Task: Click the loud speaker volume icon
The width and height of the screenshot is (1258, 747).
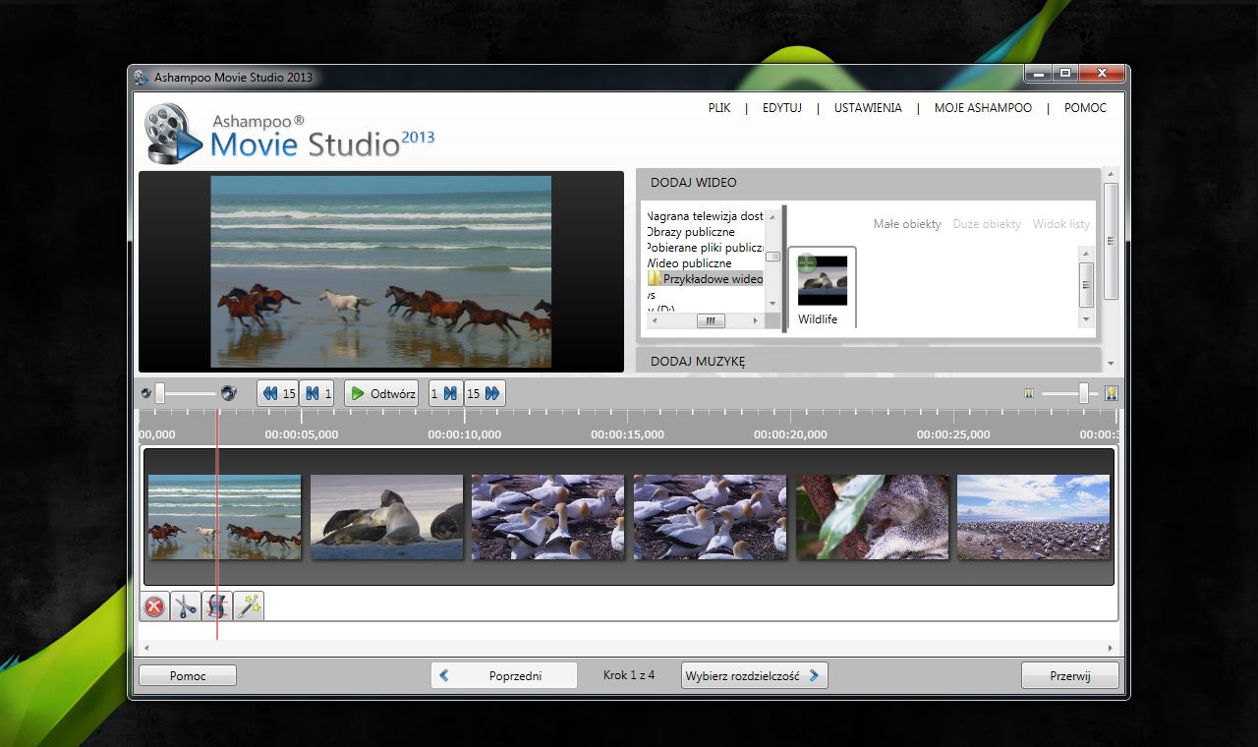Action: 229,393
